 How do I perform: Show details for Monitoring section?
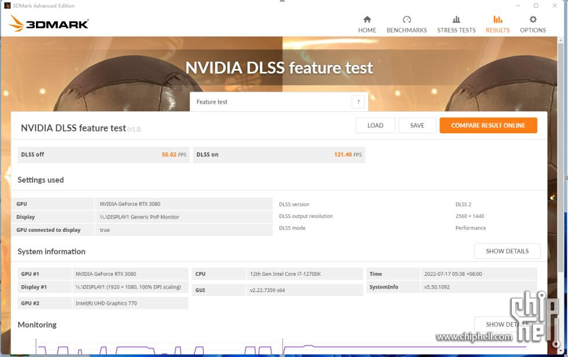point(507,325)
